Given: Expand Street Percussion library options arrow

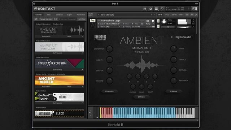Looking at the screenshot, I should coord(82,70).
